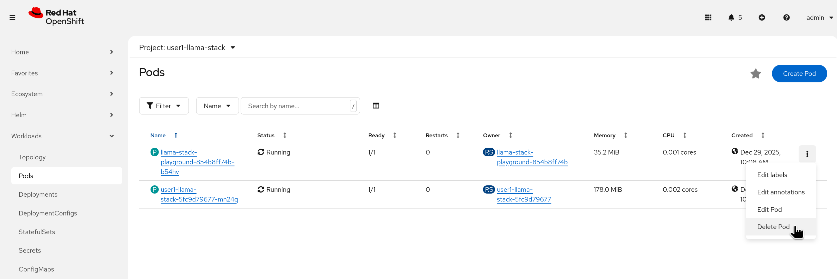Viewport: 837px width, 279px height.
Task: Open the hamburger navigation menu
Action: coord(12,17)
